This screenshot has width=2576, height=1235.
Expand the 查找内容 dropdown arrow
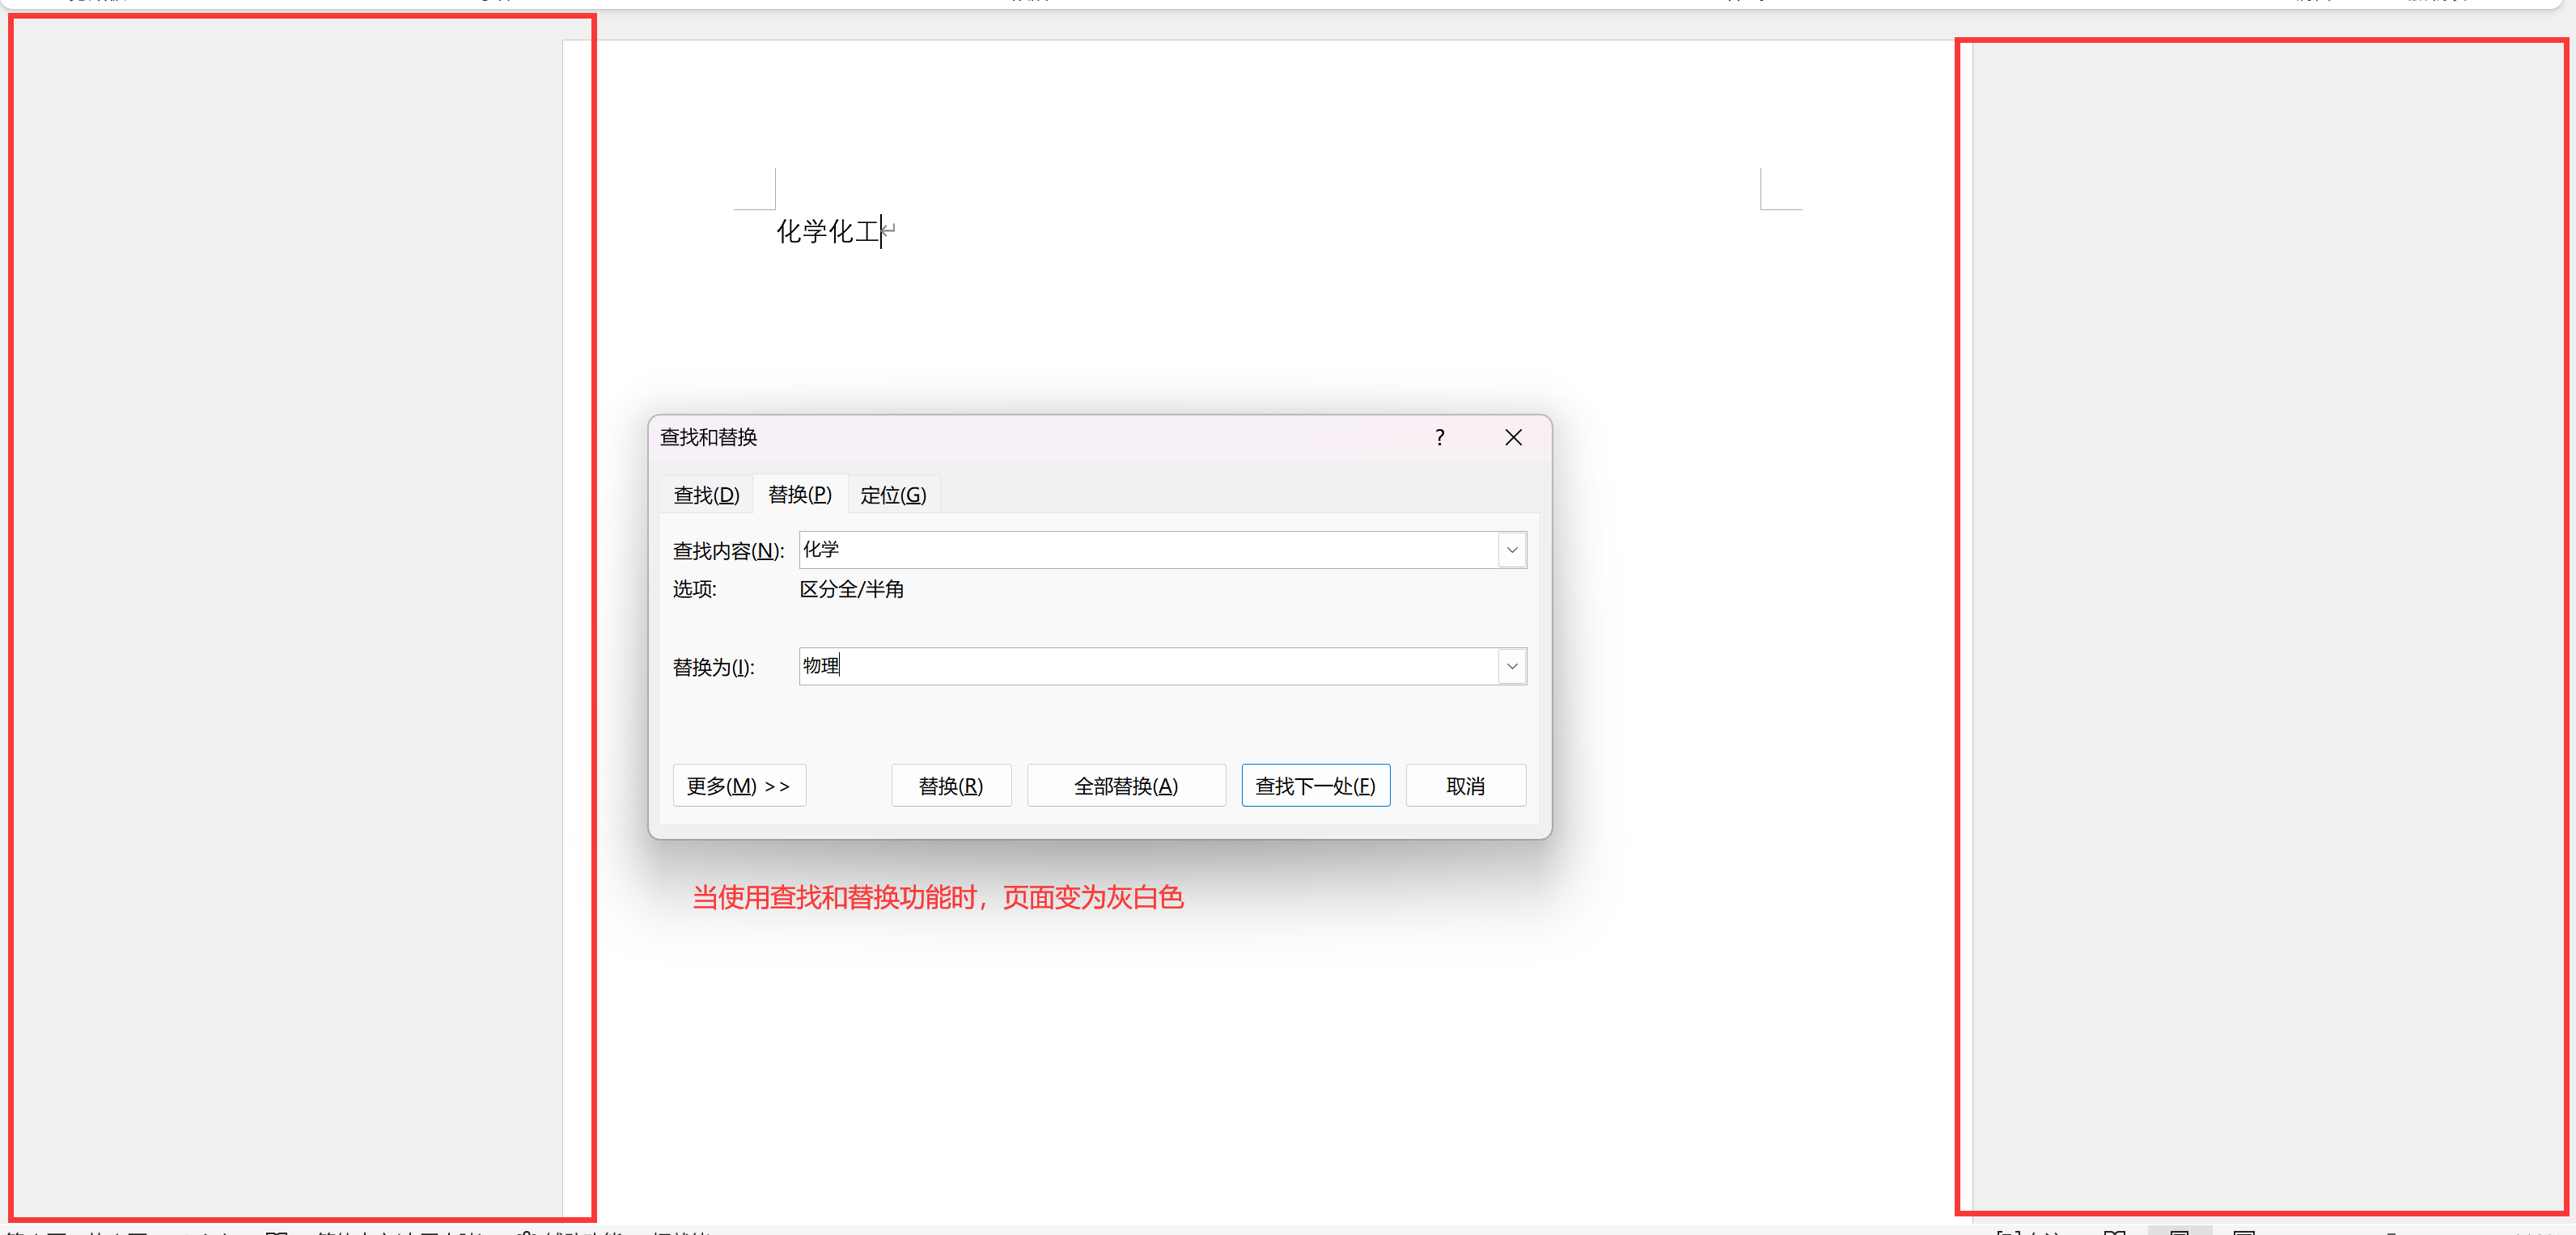1512,550
